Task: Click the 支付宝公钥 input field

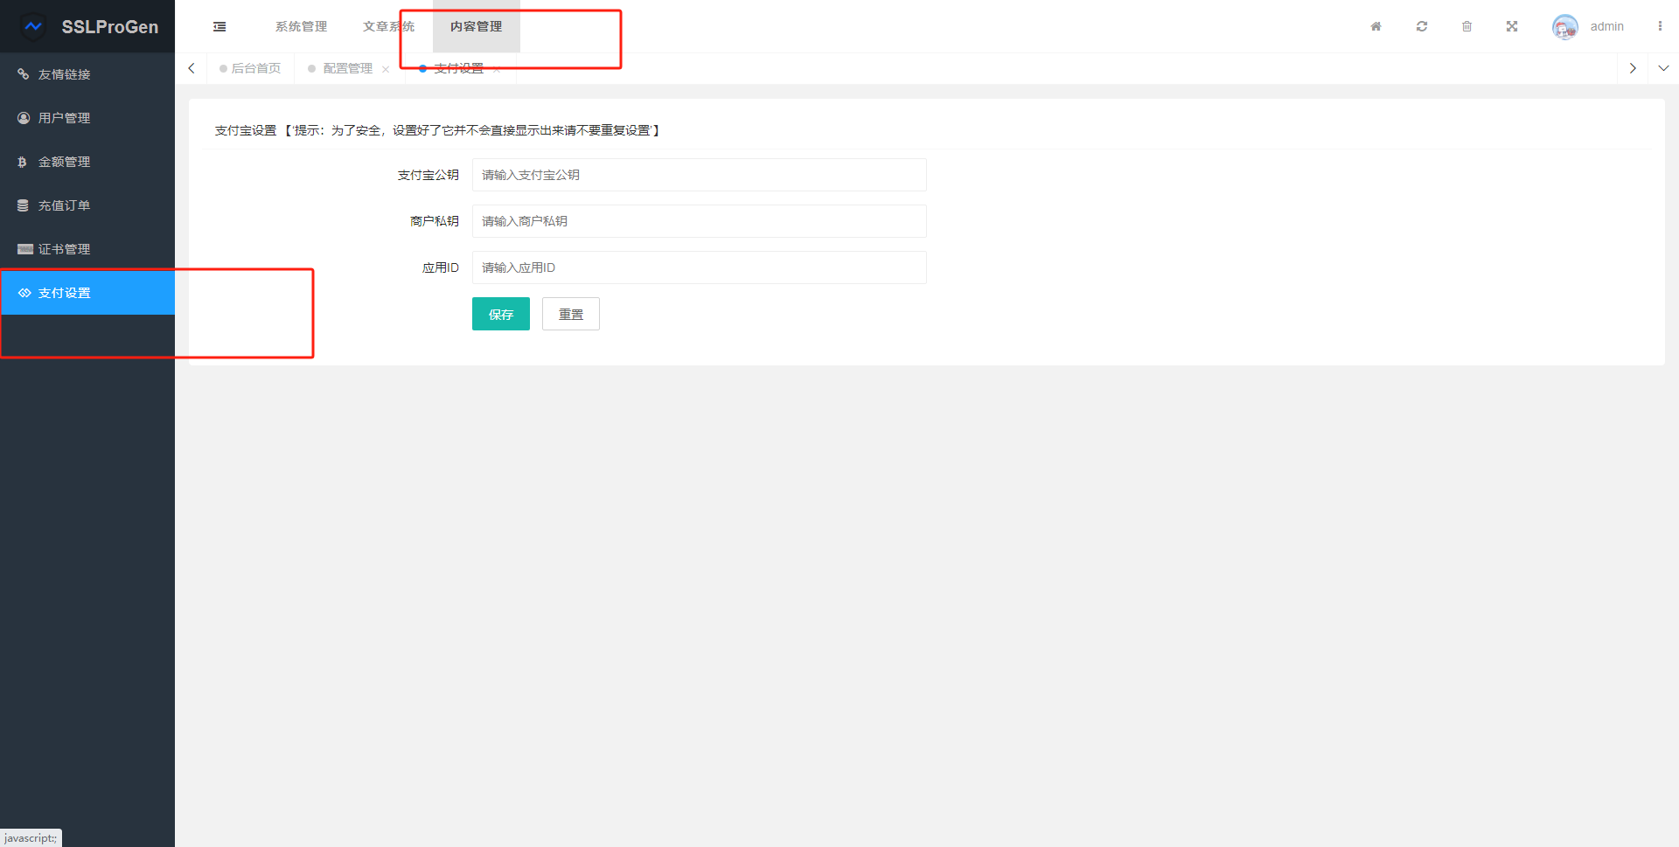Action: [699, 175]
